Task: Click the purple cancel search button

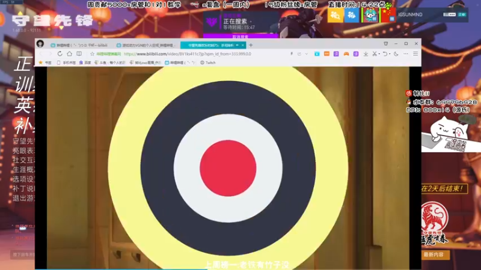Action: [x=240, y=36]
